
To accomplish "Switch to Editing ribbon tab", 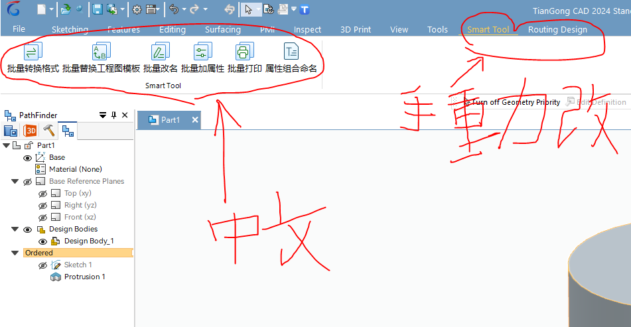I will point(173,29).
